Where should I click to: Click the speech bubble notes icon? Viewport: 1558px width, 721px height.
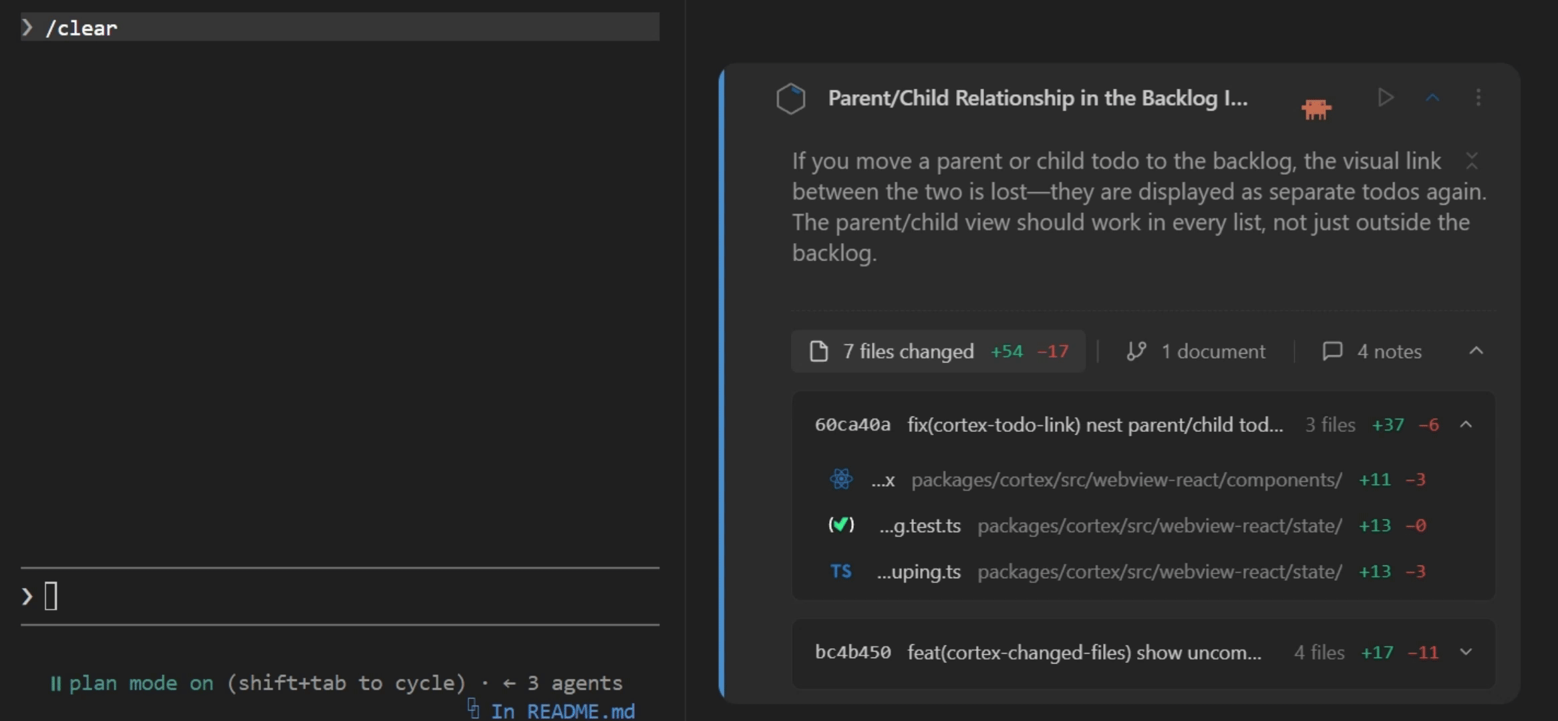[1332, 351]
